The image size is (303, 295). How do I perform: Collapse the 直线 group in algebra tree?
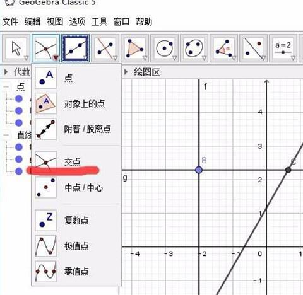(6, 135)
